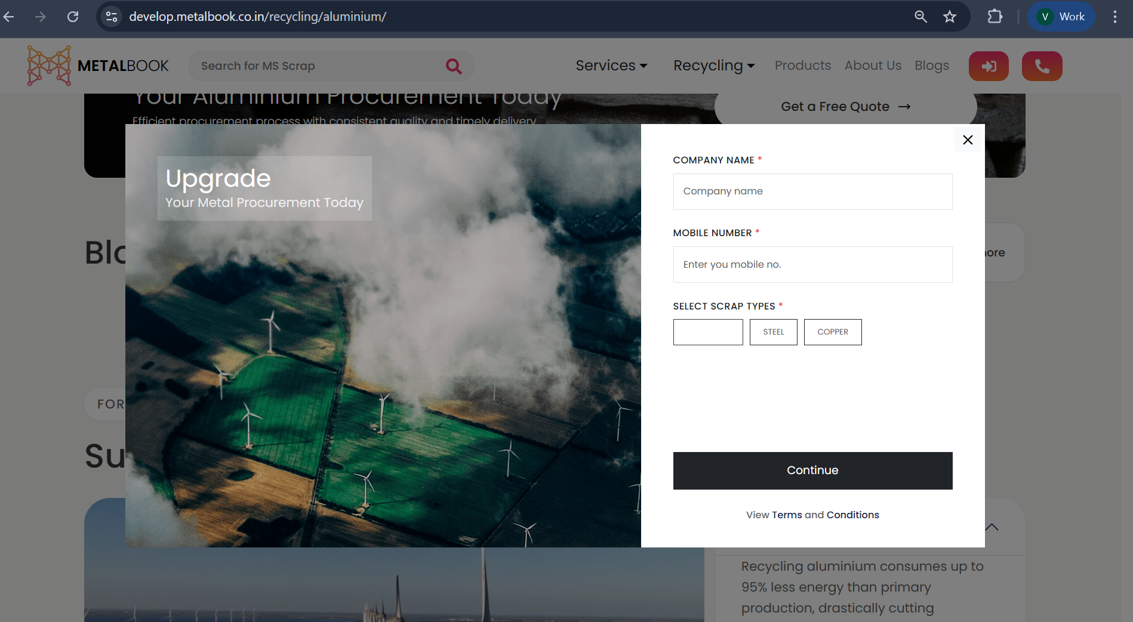The height and width of the screenshot is (622, 1133).
Task: Click the MetalBook logo
Action: point(98,66)
